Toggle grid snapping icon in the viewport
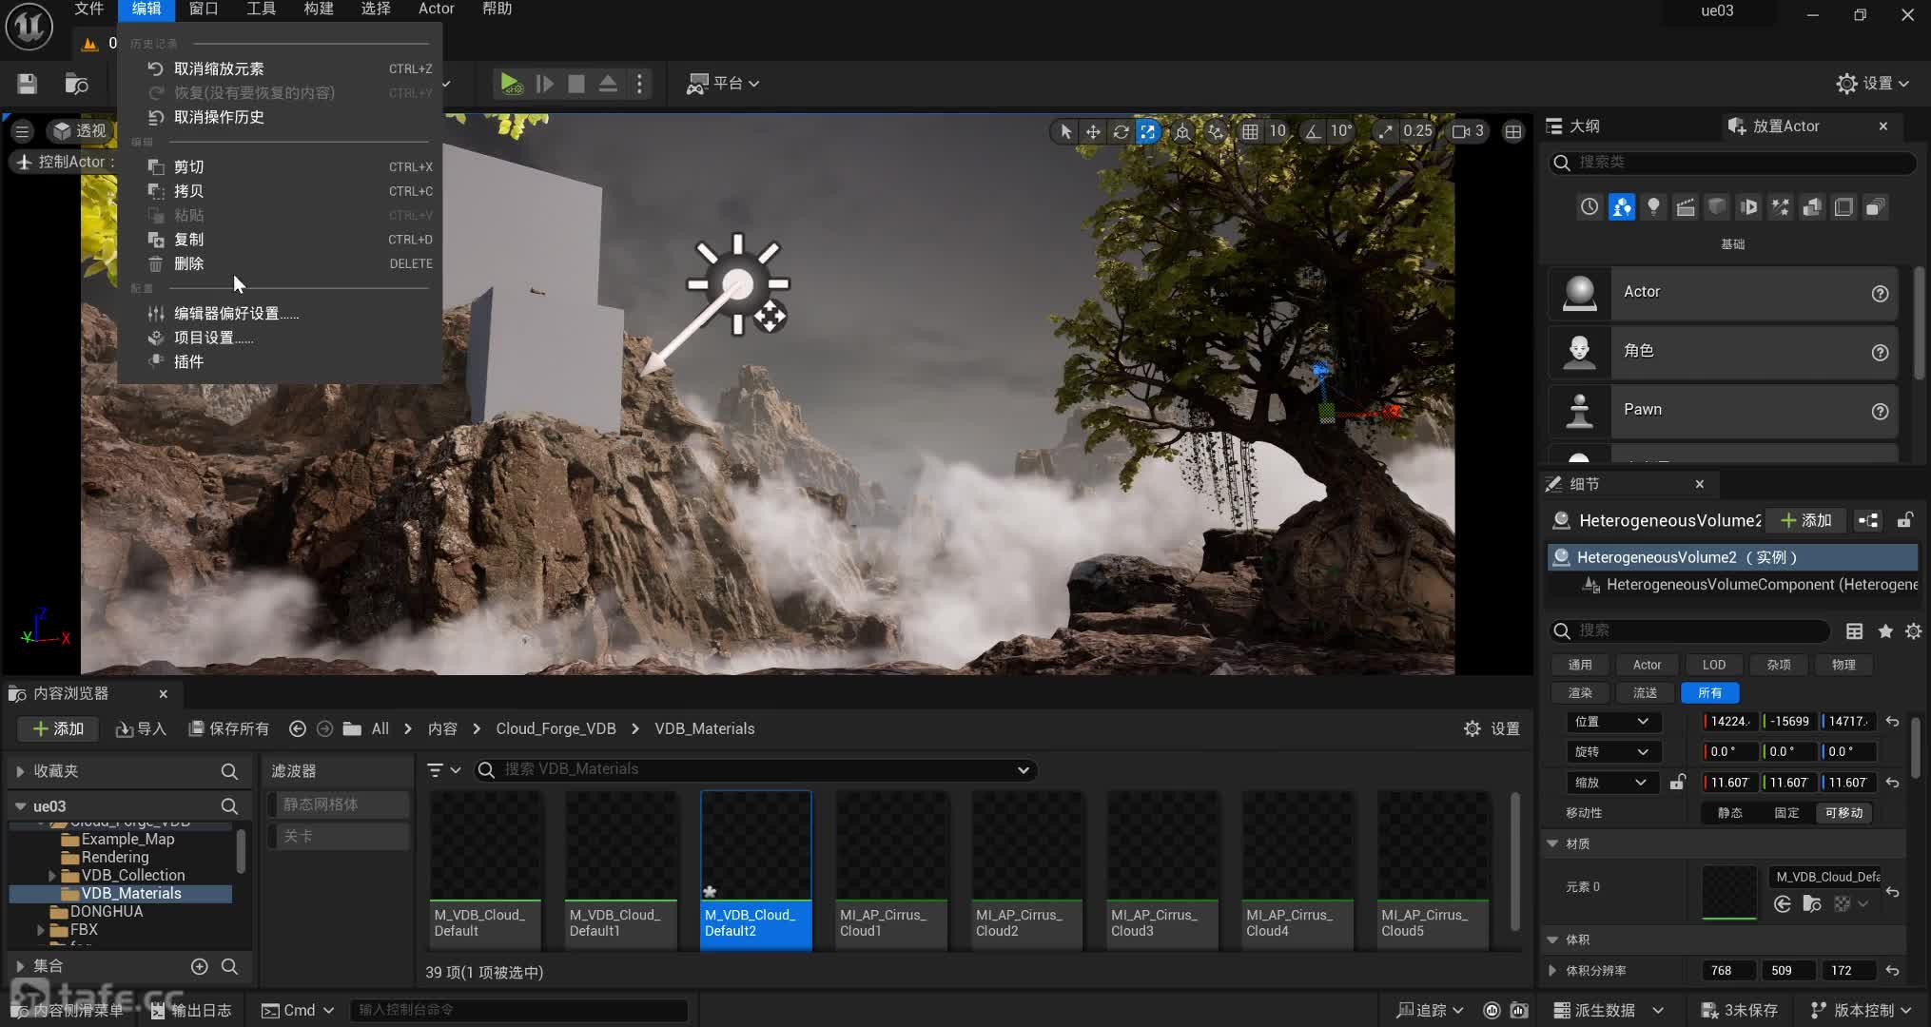 click(1250, 131)
